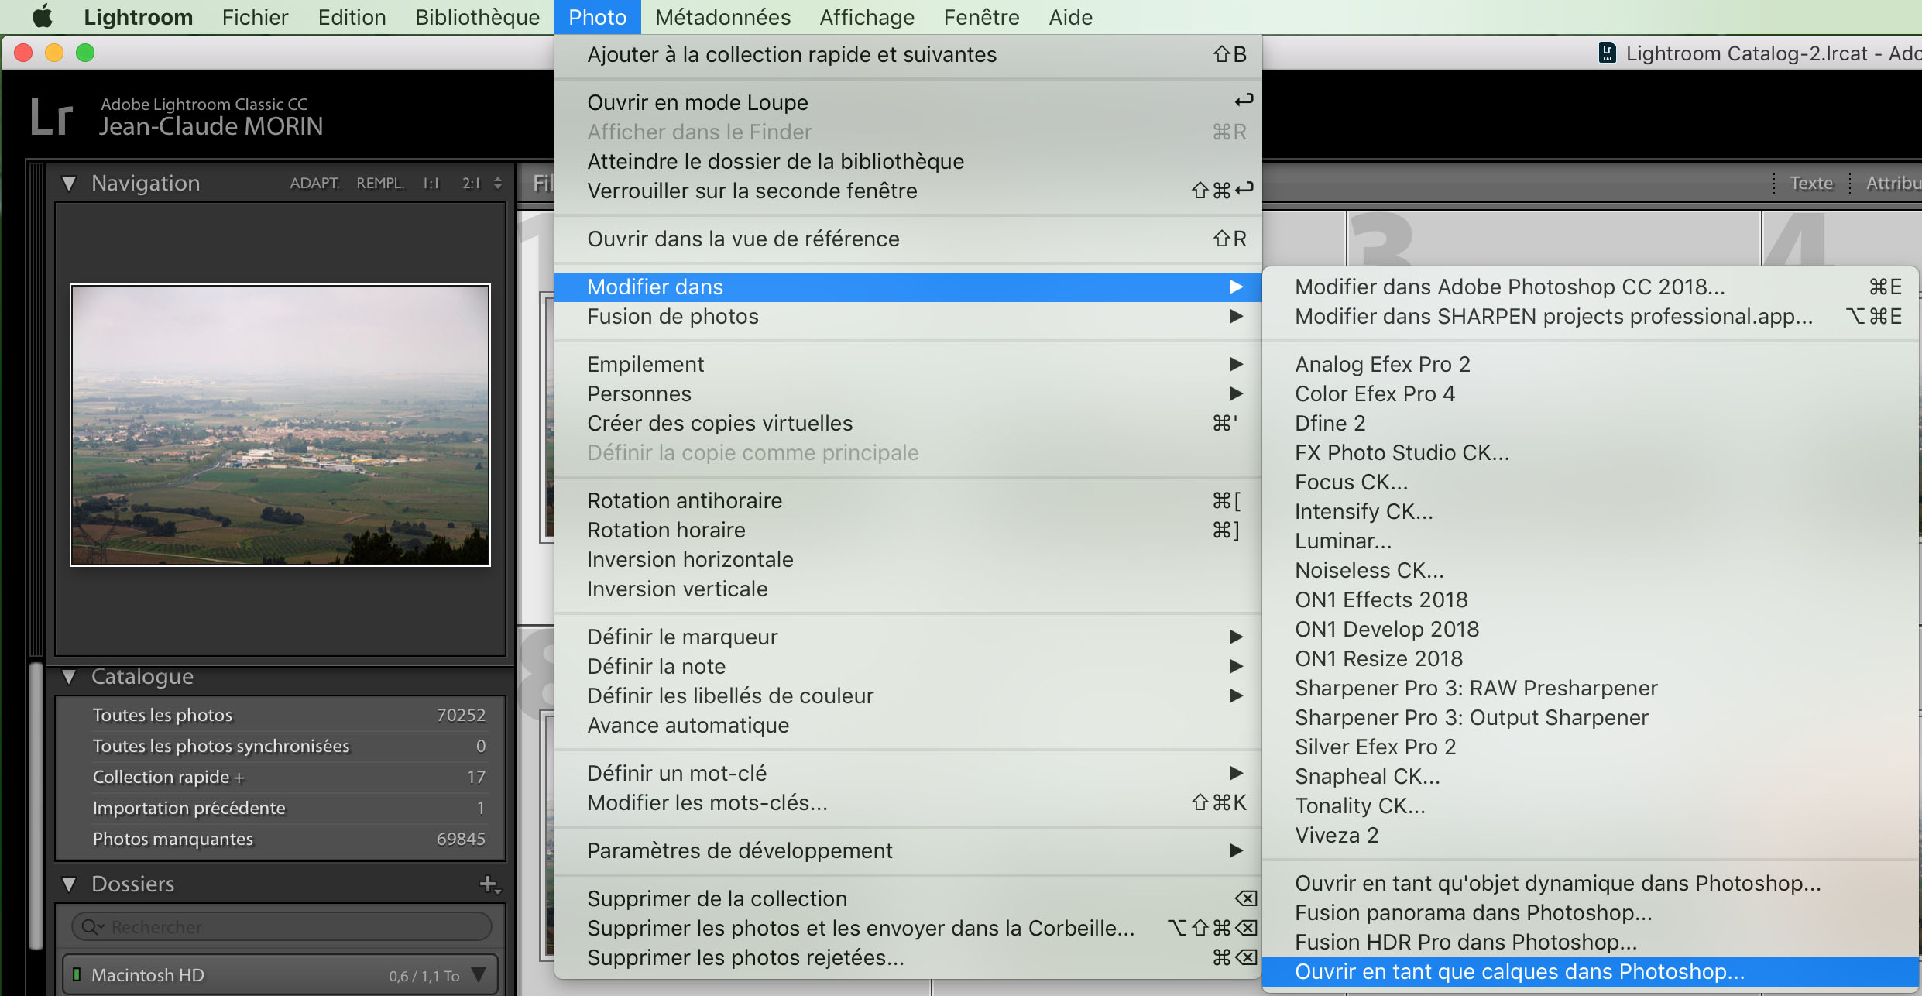Collapse the Navigation panel triangle

70,184
